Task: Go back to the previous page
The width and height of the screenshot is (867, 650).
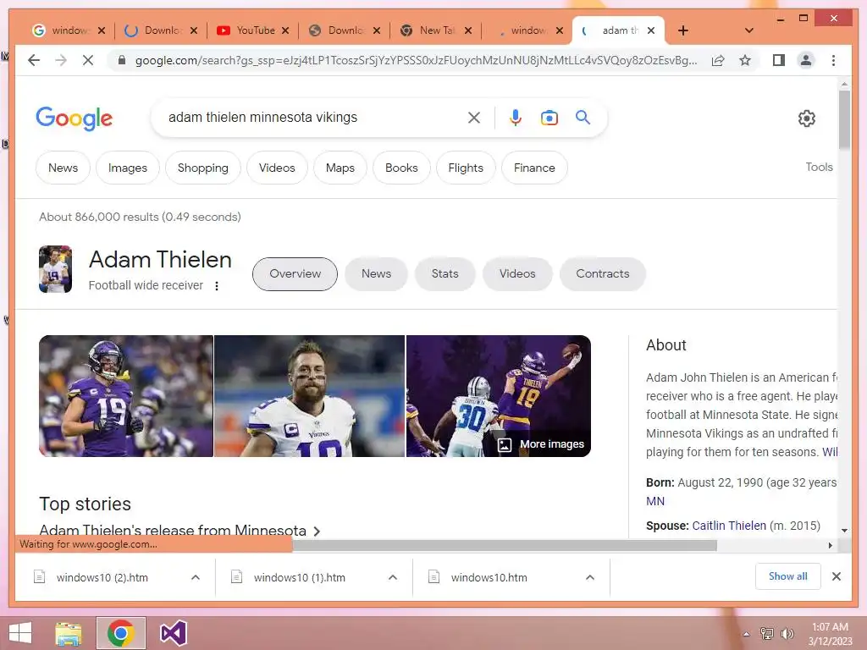Action: pos(34,60)
